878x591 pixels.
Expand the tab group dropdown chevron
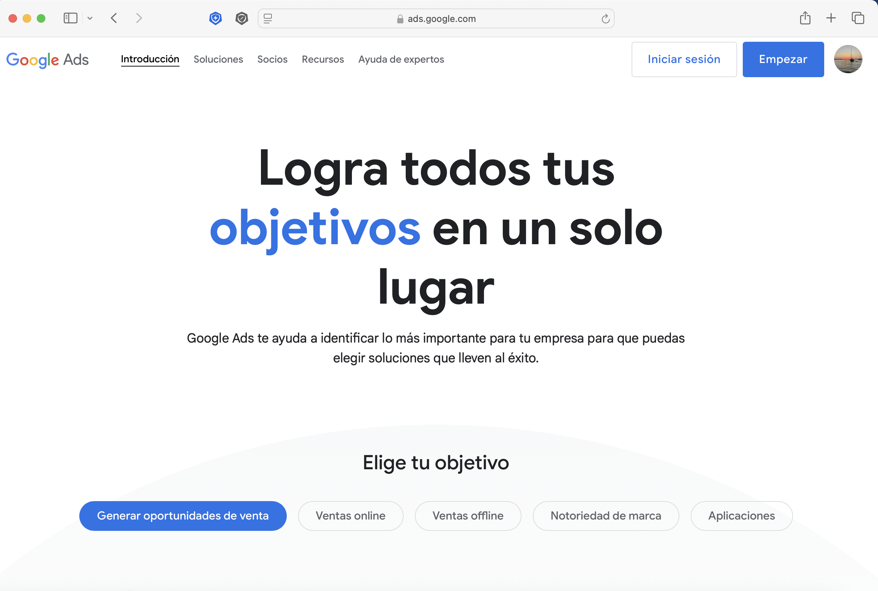tap(90, 18)
